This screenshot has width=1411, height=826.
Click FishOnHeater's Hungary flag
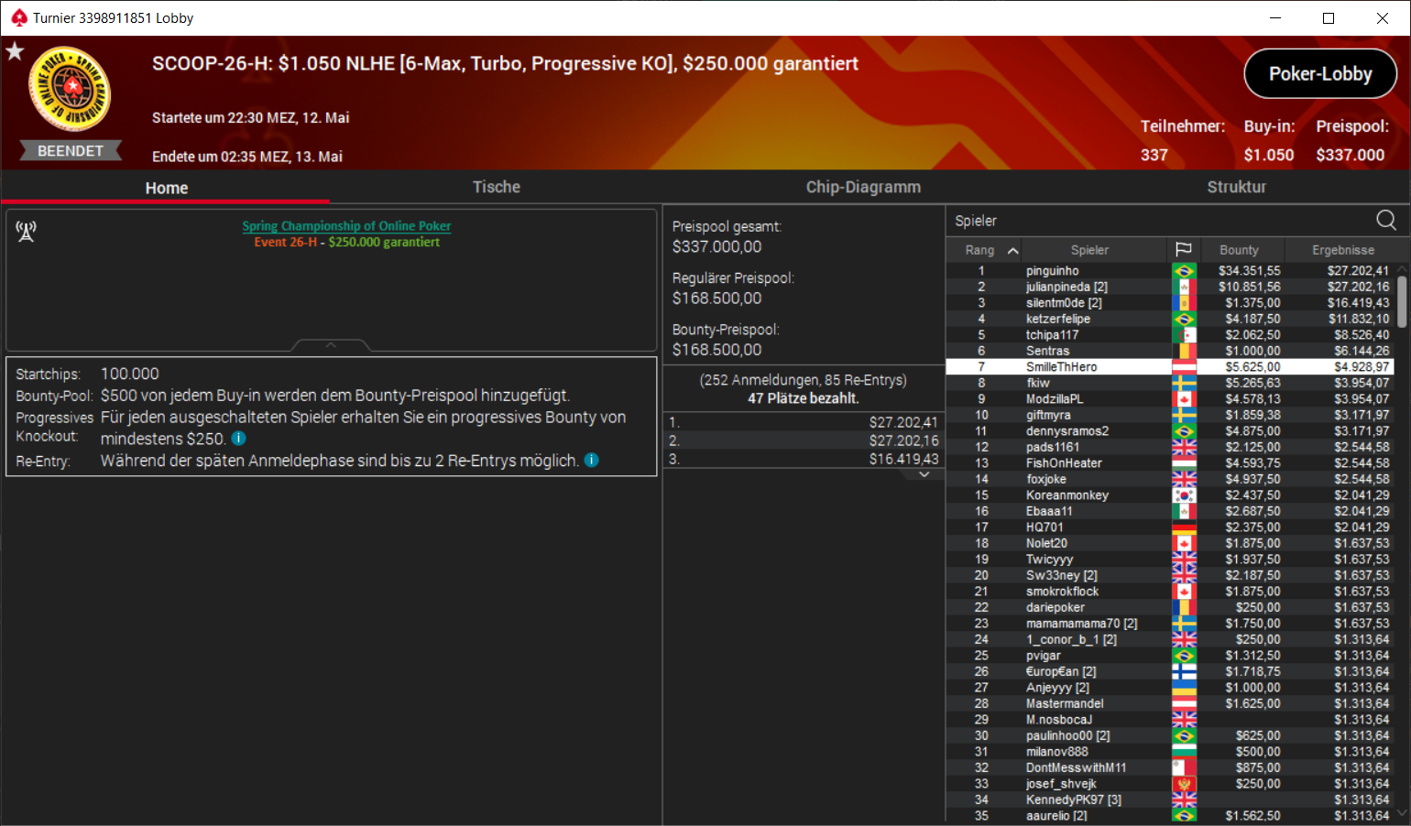coord(1184,463)
